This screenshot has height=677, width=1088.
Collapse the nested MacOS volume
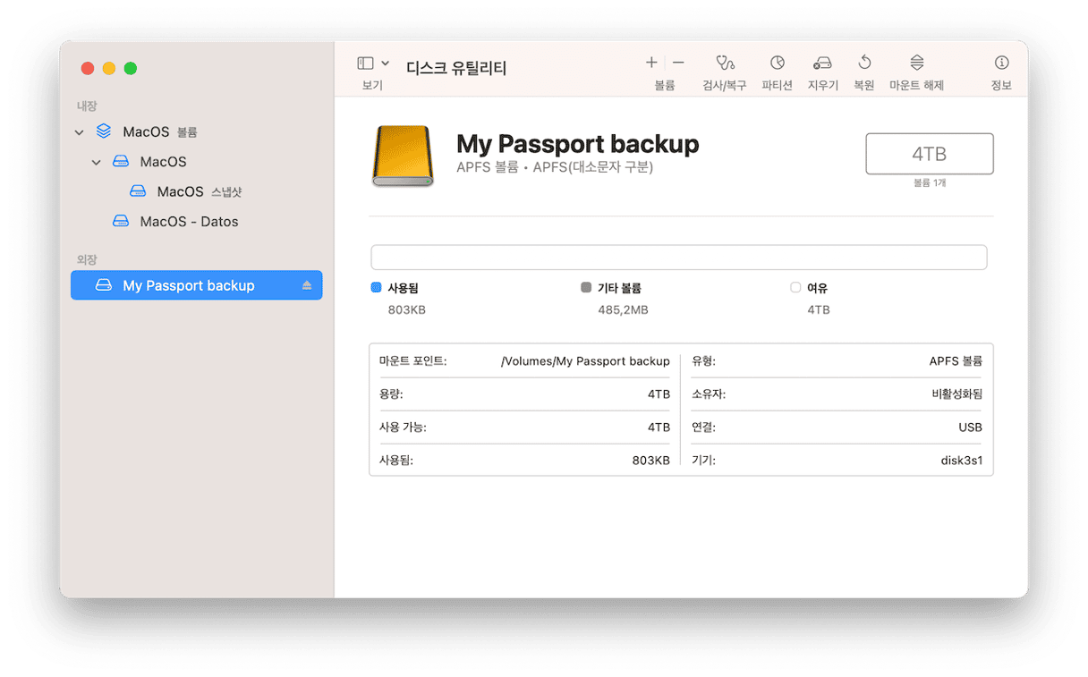[x=97, y=163]
